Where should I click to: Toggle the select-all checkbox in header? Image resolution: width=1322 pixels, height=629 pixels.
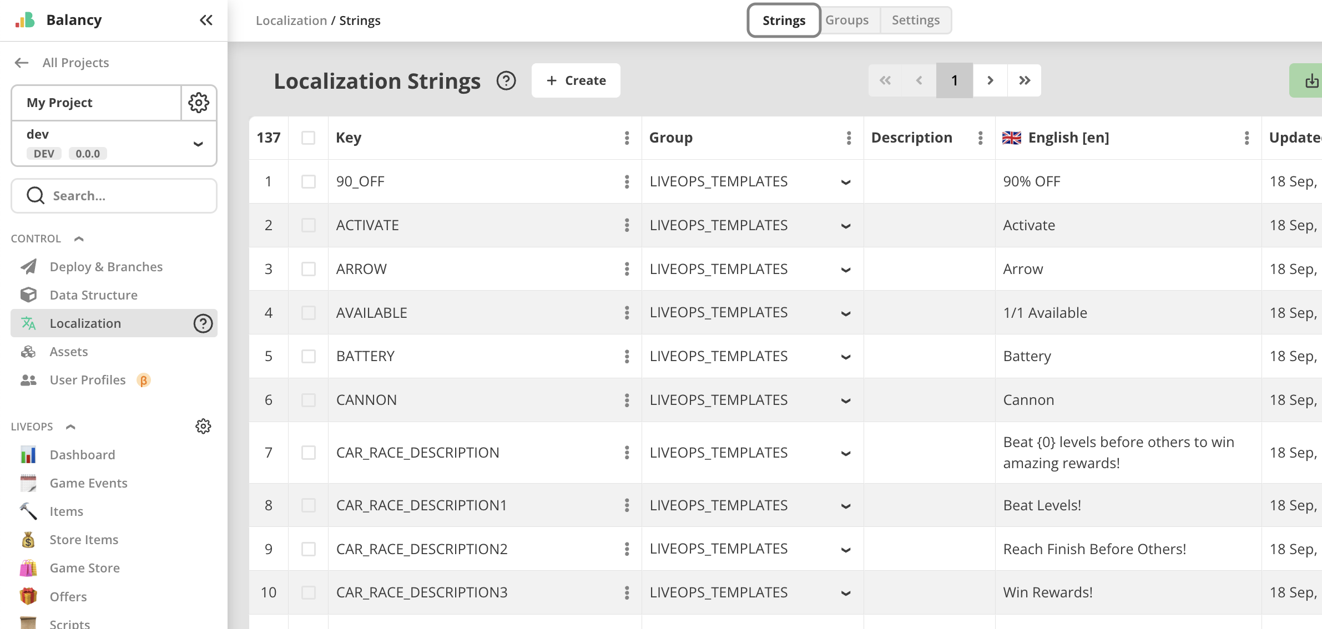click(x=309, y=138)
